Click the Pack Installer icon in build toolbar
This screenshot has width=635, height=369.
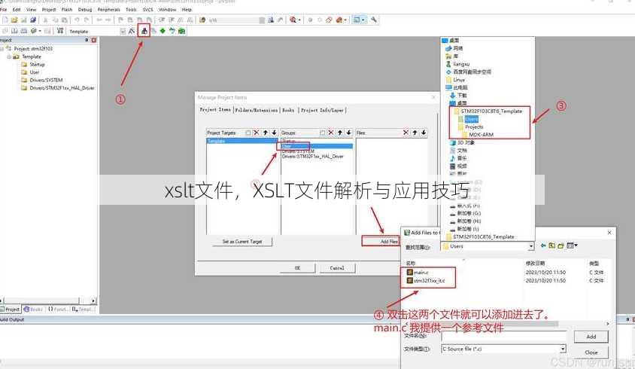pos(182,31)
